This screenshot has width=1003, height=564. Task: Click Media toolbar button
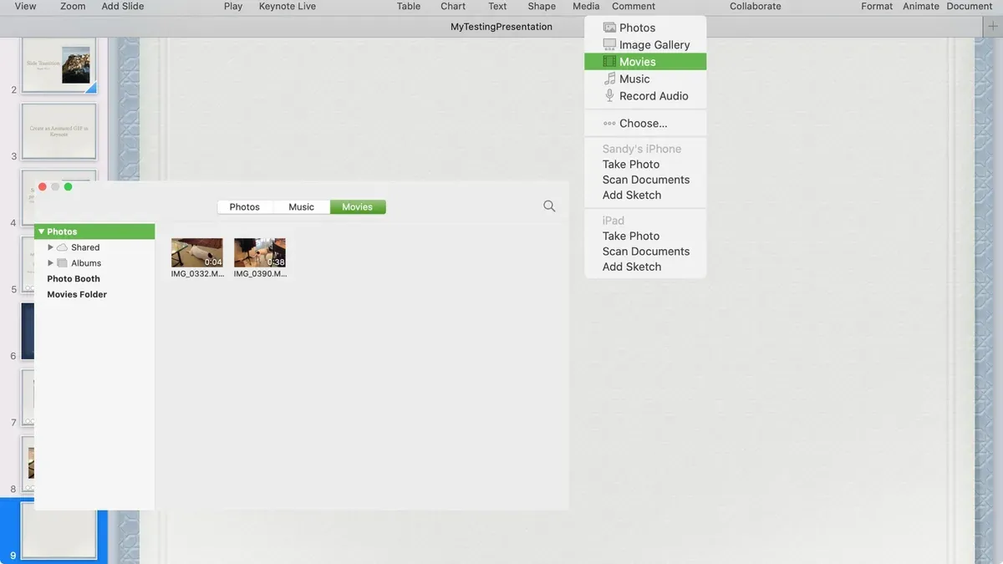[x=586, y=6]
